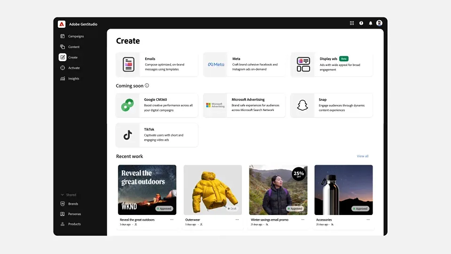Click 'Winter savings email promo' name

(x=270, y=220)
